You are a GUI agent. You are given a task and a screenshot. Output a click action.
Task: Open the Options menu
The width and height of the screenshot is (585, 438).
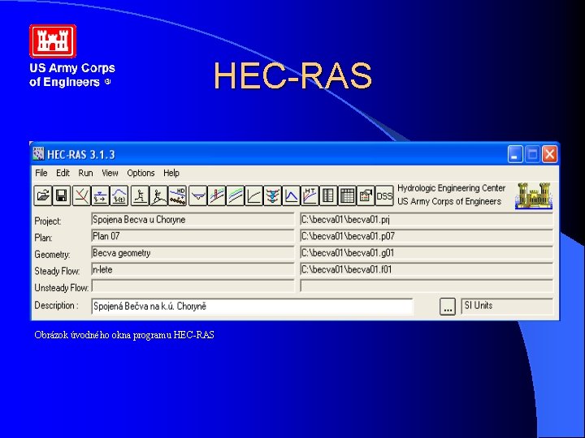(x=141, y=174)
